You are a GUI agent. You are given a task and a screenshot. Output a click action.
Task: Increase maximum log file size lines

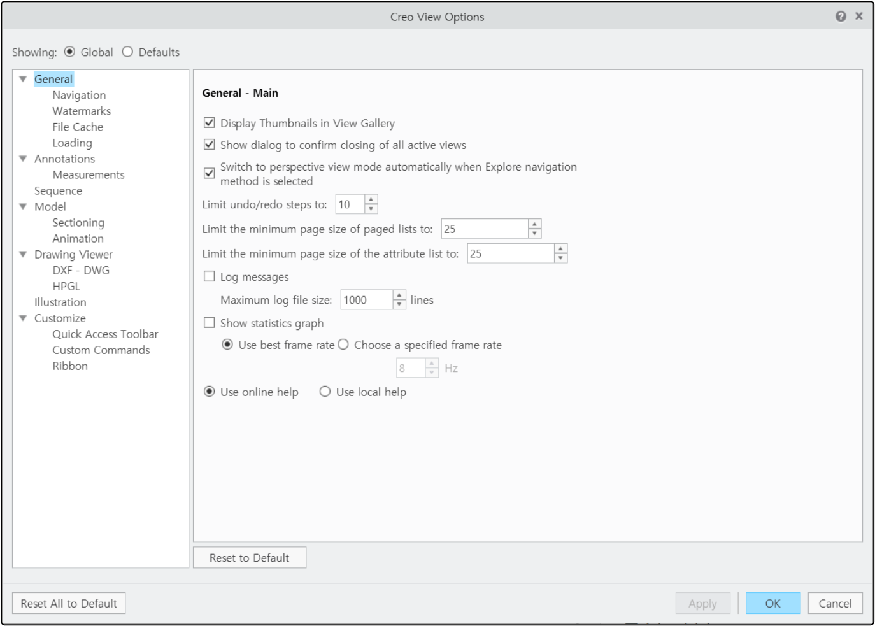click(x=399, y=295)
